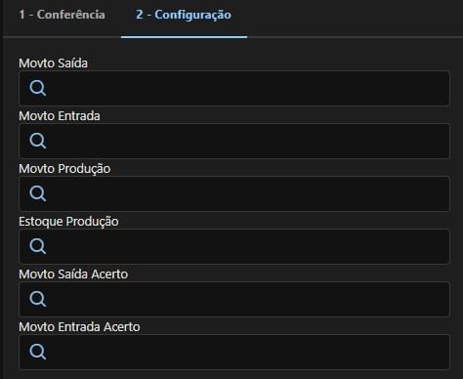Open the Movto Produção search icon

[x=38, y=193]
